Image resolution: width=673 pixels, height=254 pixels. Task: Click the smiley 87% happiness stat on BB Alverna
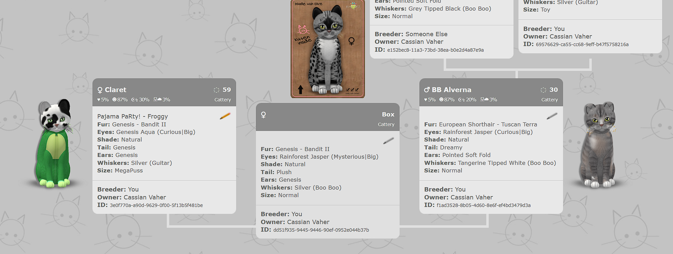(x=447, y=99)
